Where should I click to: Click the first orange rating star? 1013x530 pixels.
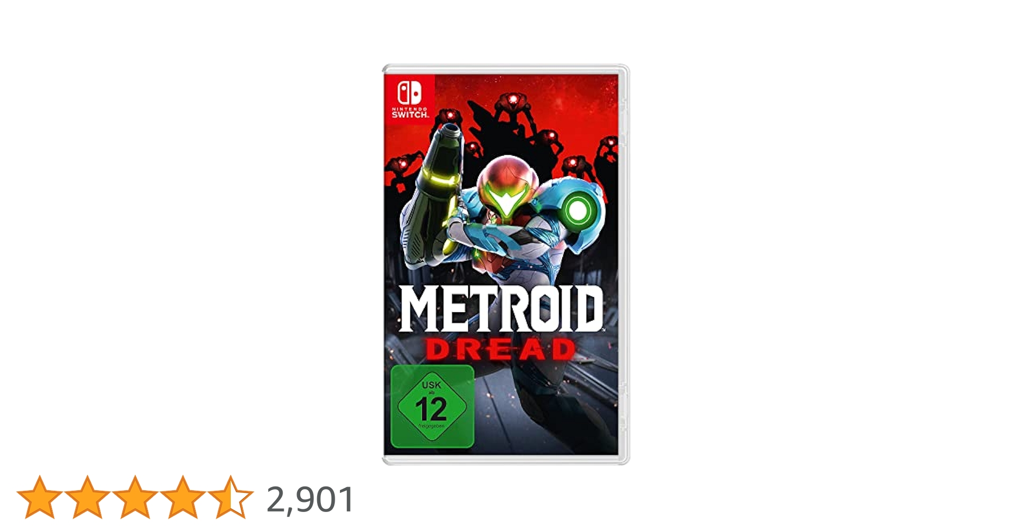click(39, 497)
